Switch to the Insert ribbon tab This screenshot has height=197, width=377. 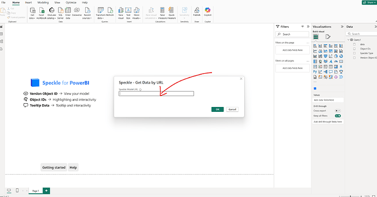(x=28, y=2)
